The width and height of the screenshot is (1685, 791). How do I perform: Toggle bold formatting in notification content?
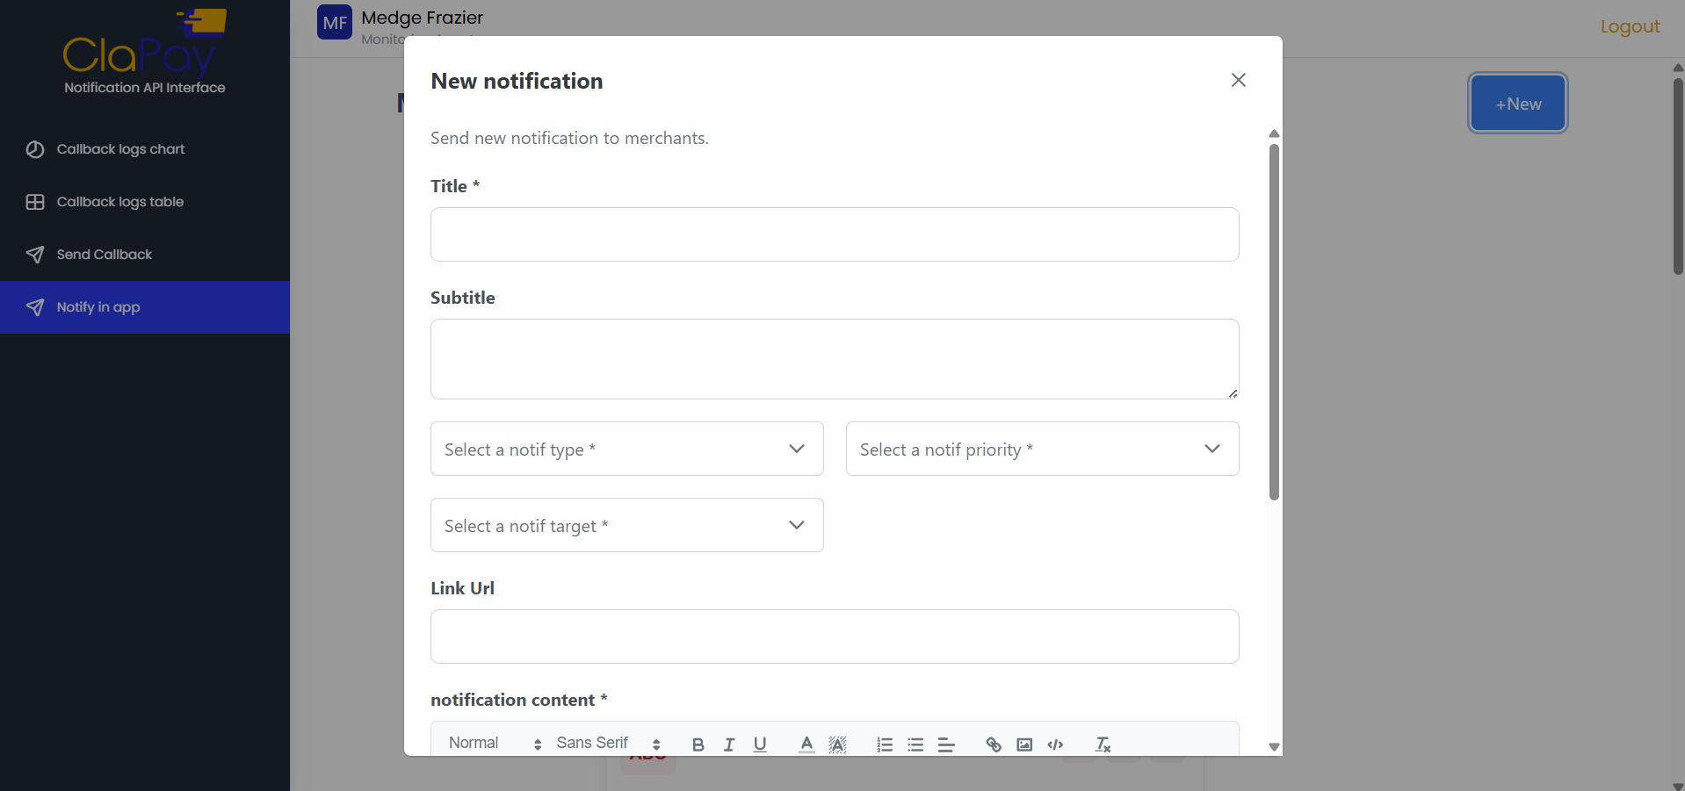698,744
